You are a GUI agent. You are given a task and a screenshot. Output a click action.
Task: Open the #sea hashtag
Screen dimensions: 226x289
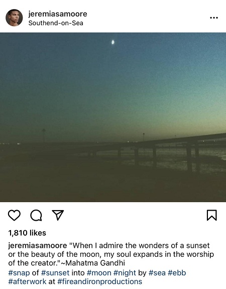coord(157,273)
